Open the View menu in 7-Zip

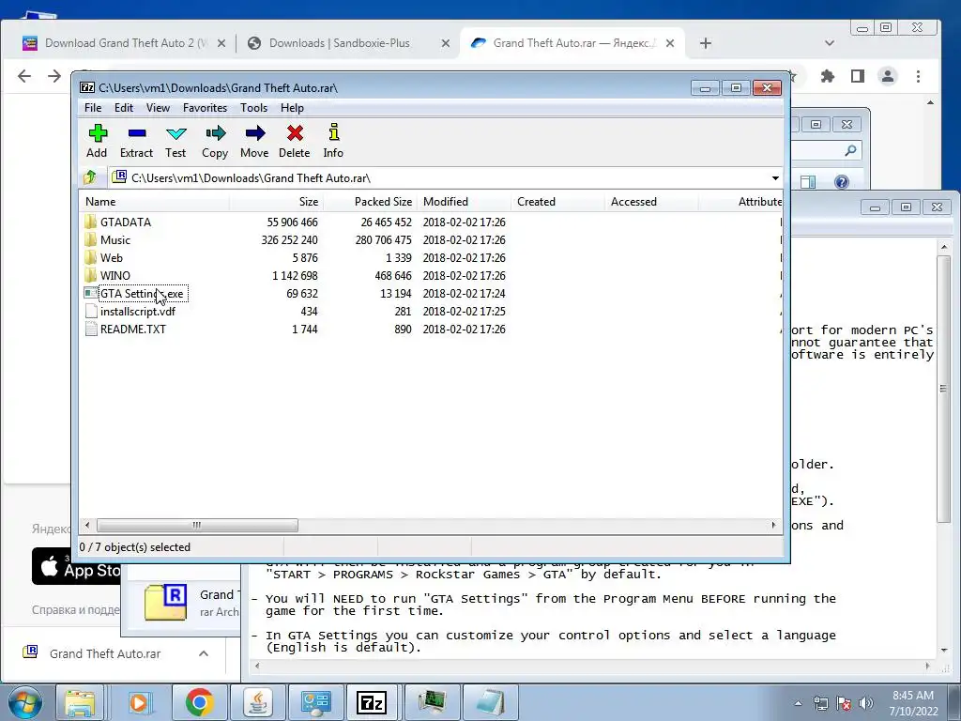point(158,108)
